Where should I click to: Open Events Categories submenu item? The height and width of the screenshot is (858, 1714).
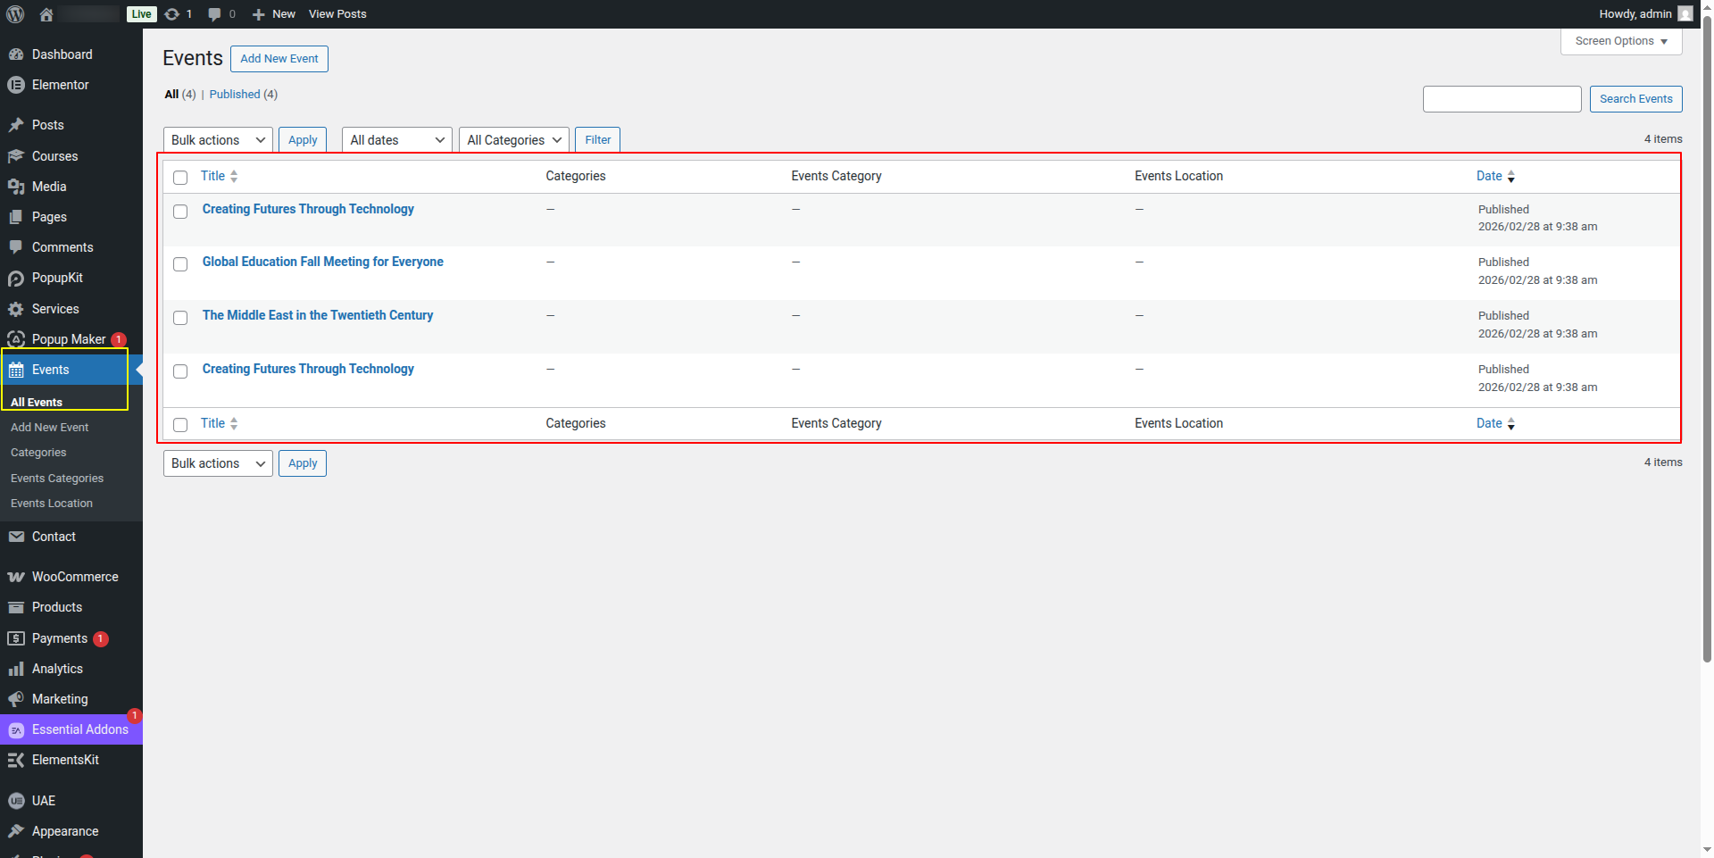pos(57,479)
